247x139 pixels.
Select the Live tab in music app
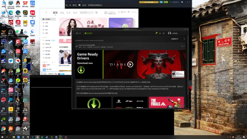(62, 13)
